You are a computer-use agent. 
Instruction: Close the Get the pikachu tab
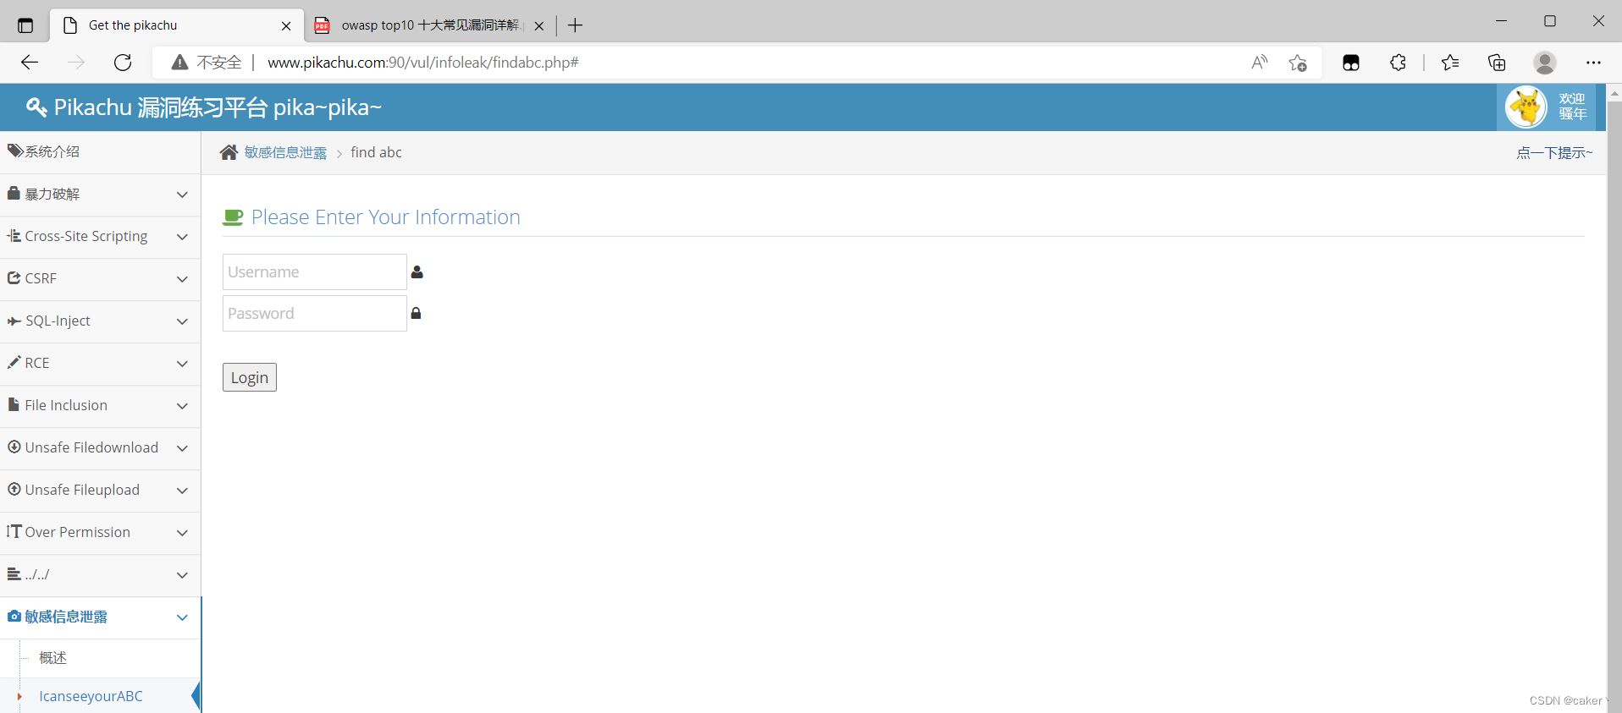(286, 26)
